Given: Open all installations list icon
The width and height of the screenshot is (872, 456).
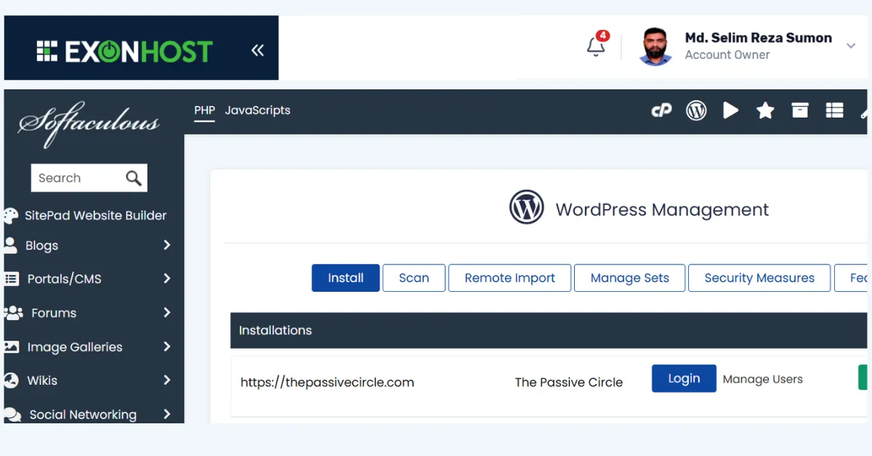Looking at the screenshot, I should click(x=834, y=110).
